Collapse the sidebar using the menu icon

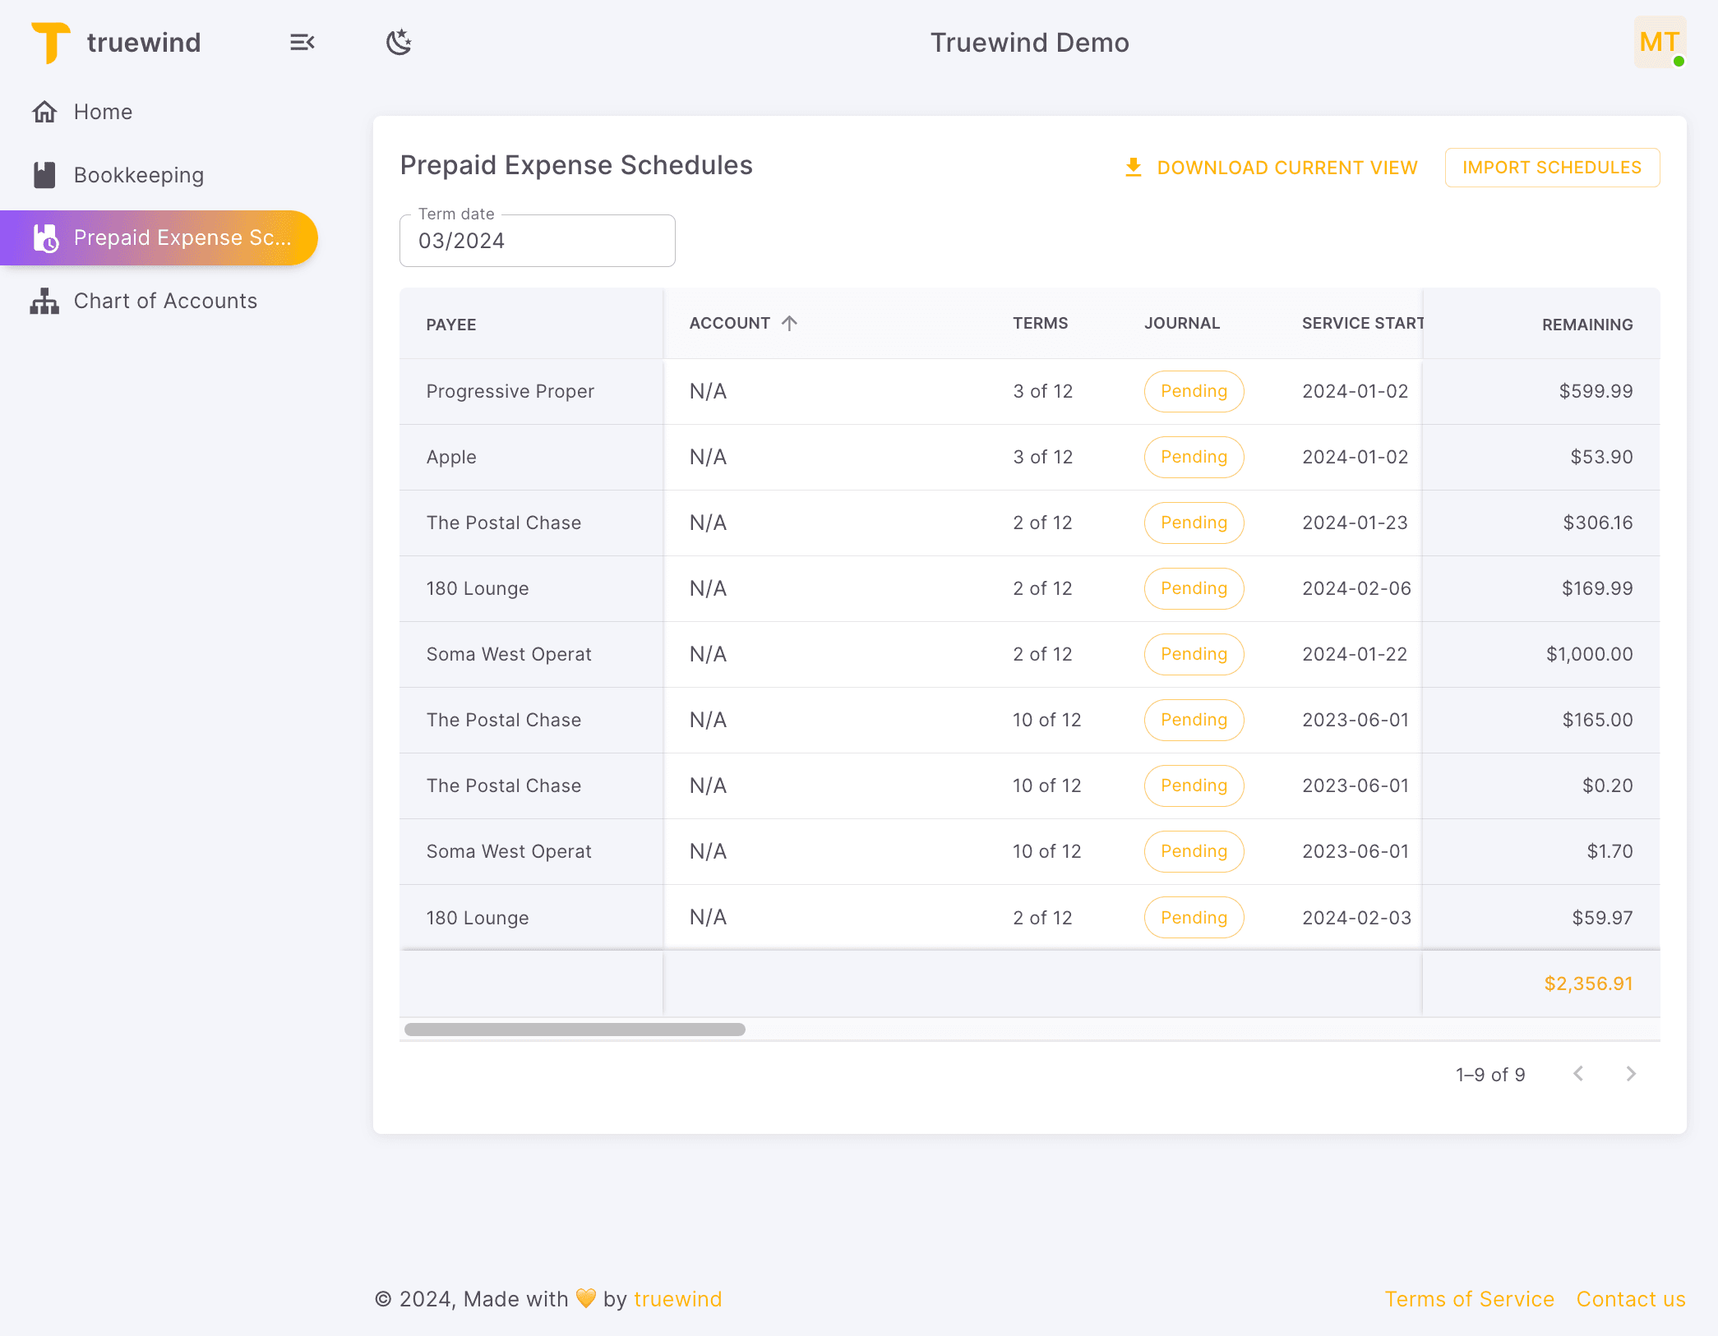point(302,42)
